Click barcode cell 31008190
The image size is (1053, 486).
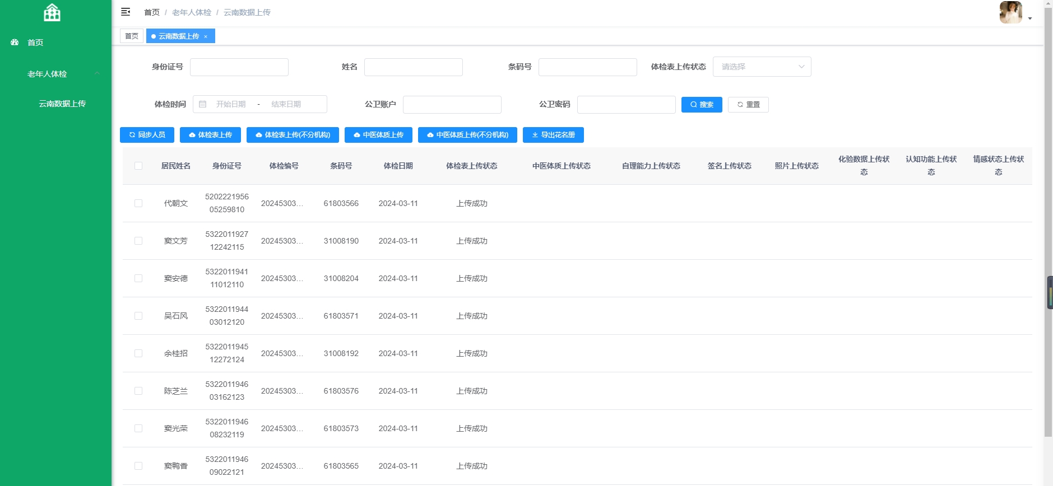[341, 241]
